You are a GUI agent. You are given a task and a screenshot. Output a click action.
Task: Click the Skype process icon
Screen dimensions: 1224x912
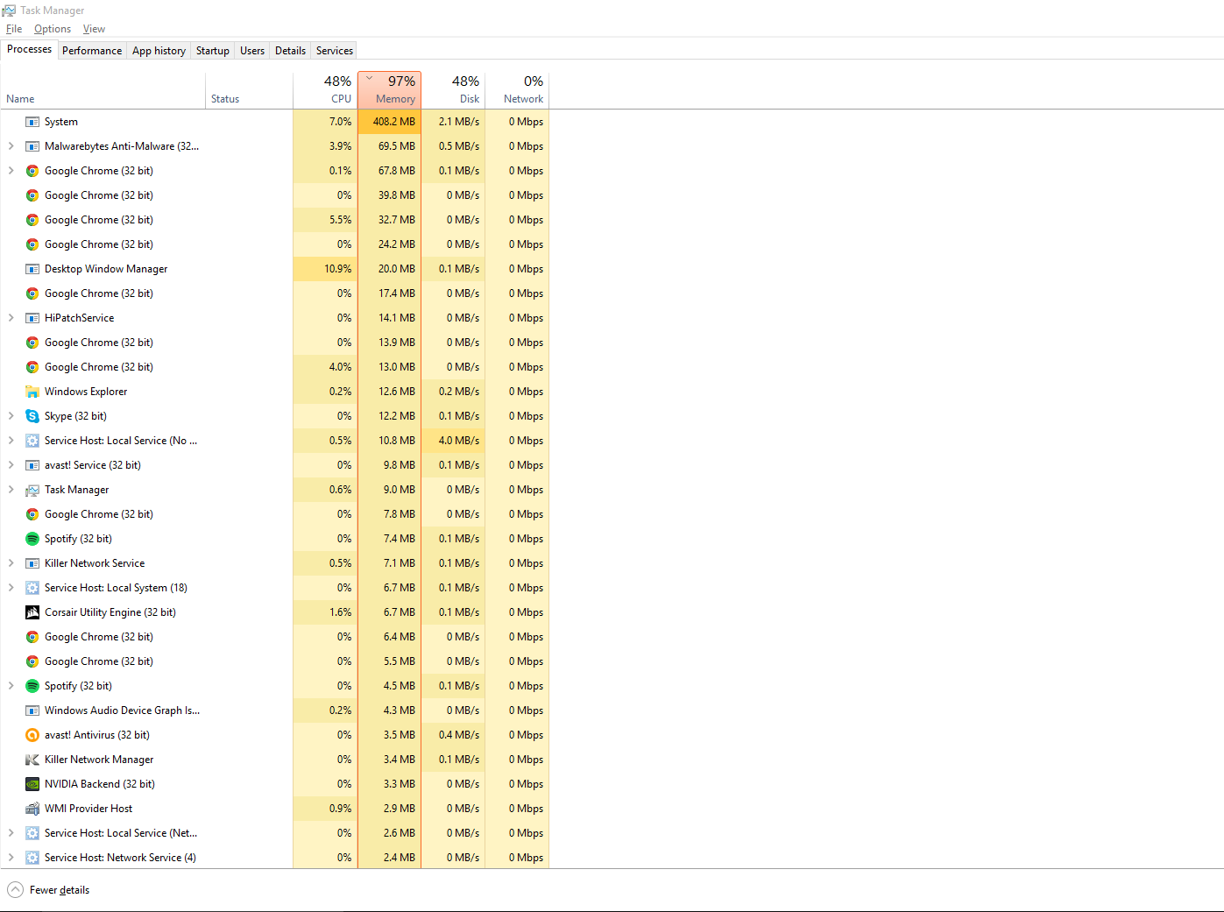[x=32, y=416]
